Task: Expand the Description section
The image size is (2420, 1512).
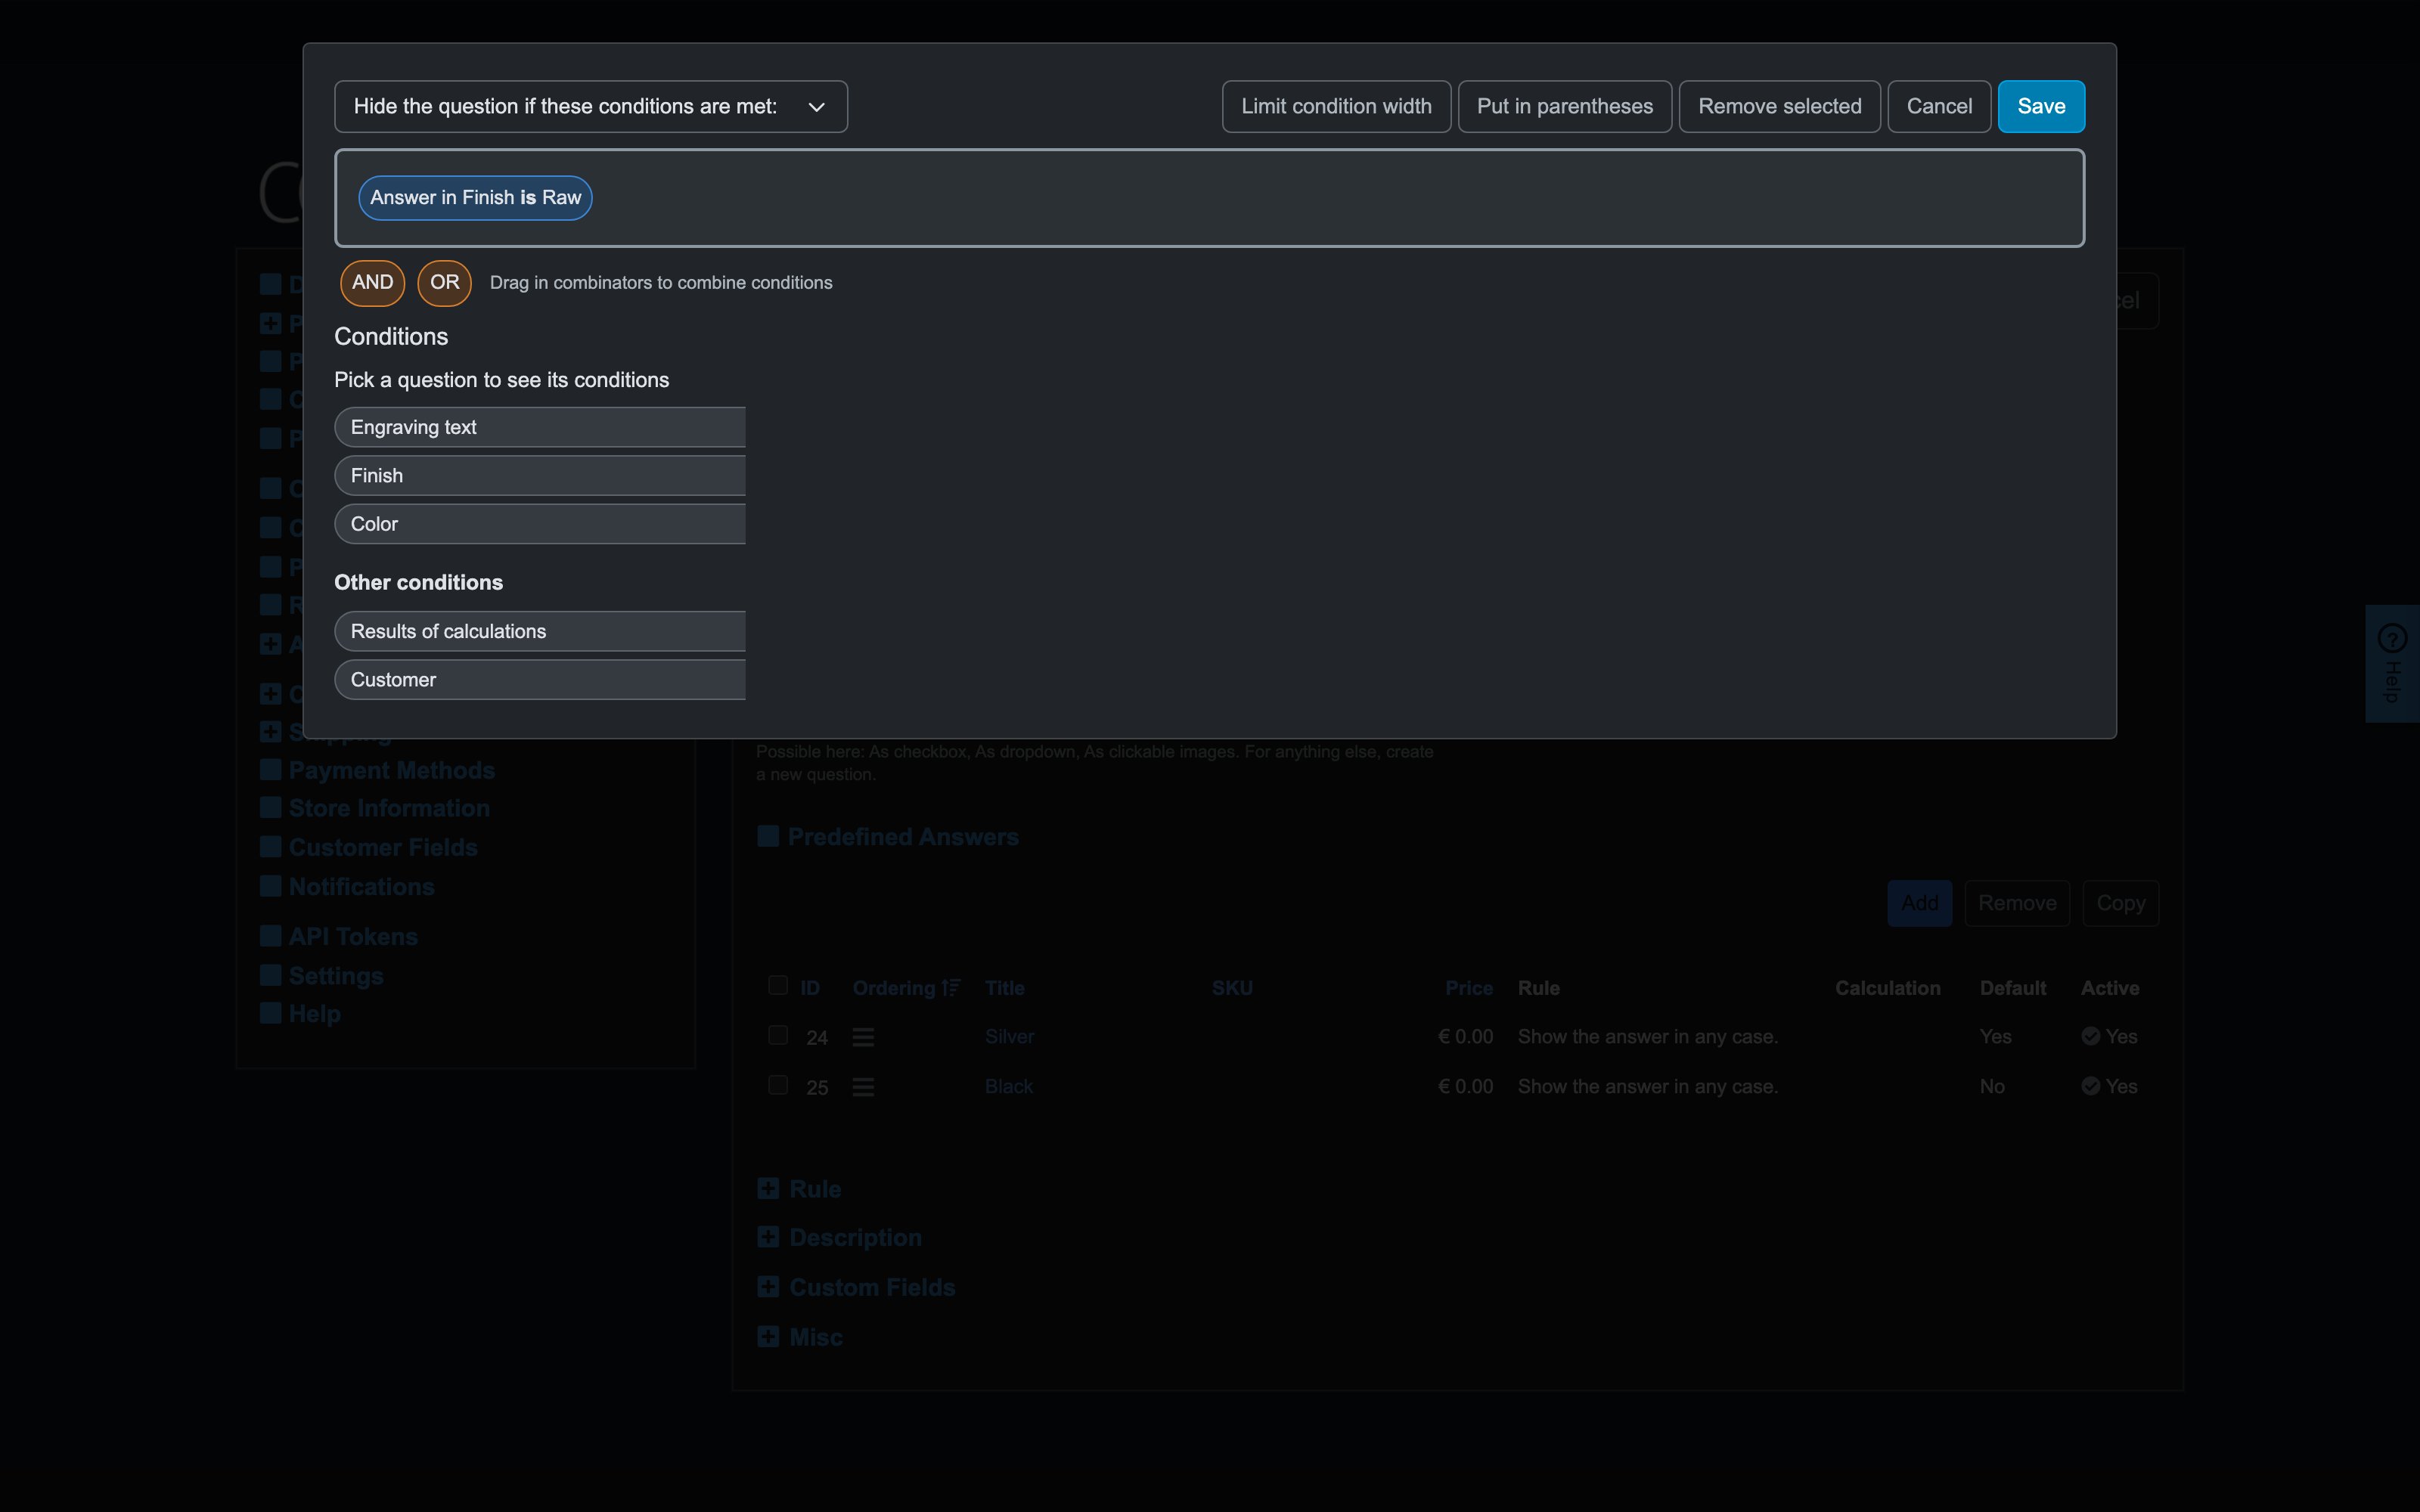Action: point(768,1237)
